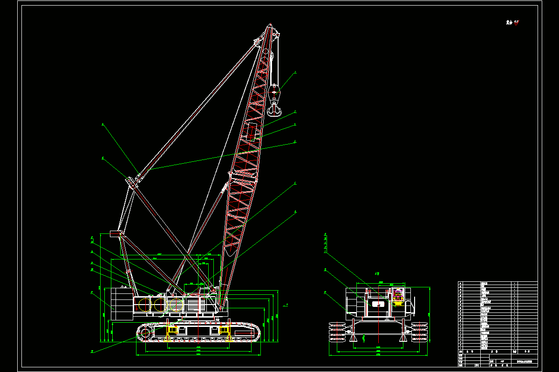559x372 pixels.
Task: Pick the view label above the front view
Action: click(x=377, y=273)
